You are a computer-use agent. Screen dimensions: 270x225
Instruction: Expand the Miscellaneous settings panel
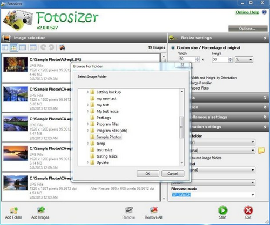click(x=265, y=117)
